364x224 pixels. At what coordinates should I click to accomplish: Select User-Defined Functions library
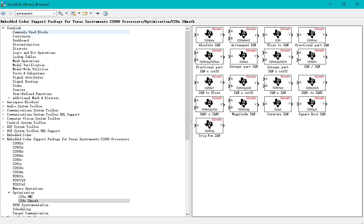pos(32,94)
